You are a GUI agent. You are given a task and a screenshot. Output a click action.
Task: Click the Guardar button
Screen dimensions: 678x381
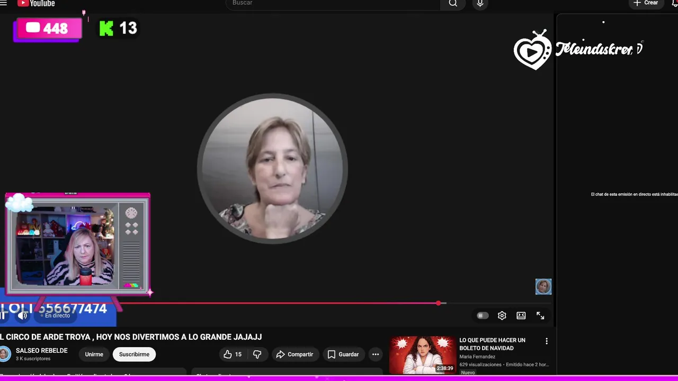[x=343, y=355]
